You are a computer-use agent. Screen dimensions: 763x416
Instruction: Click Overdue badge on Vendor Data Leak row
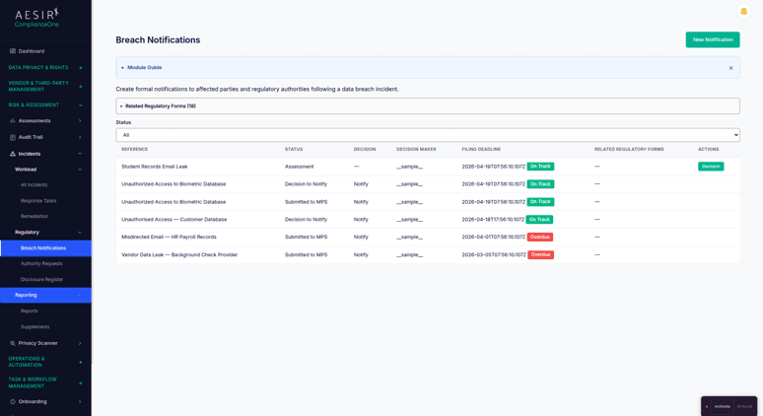click(x=540, y=255)
